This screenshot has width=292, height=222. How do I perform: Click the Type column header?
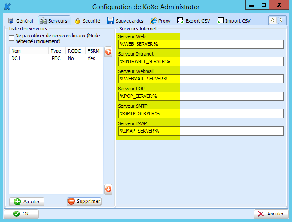(57, 51)
